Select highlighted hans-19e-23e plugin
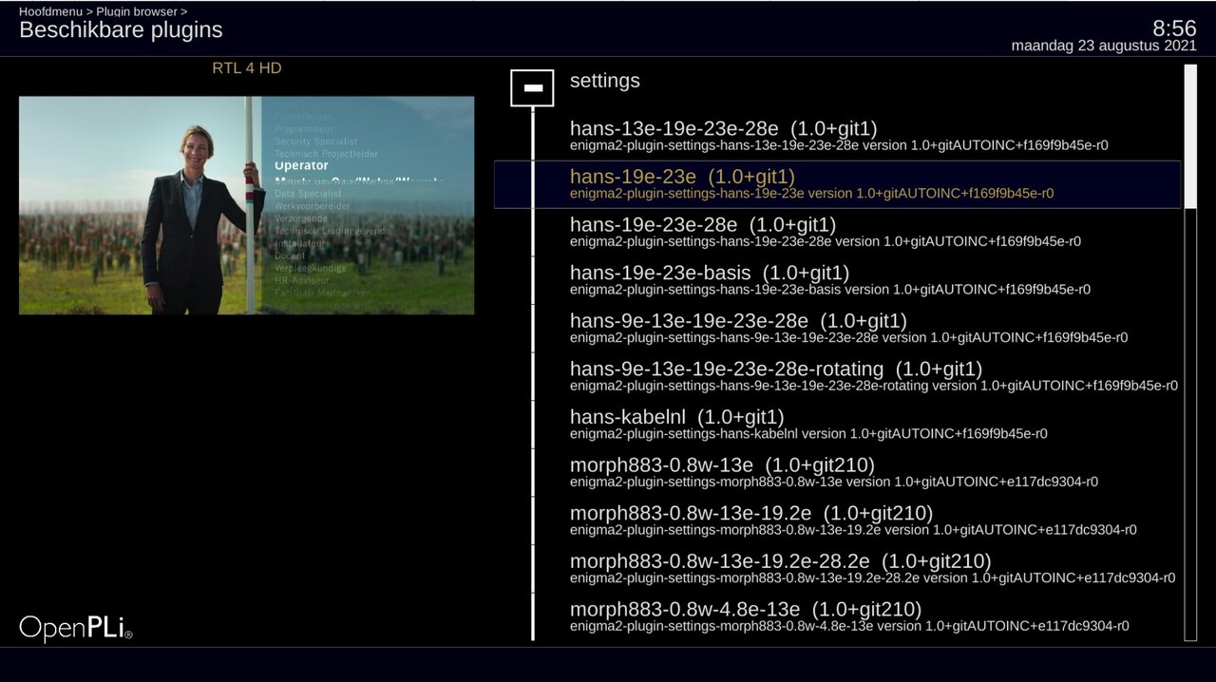The width and height of the screenshot is (1216, 682). pyautogui.click(x=836, y=184)
